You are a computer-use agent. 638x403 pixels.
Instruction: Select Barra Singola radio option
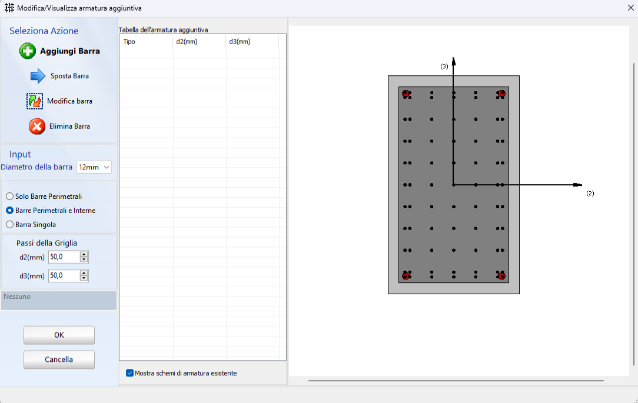pos(10,225)
